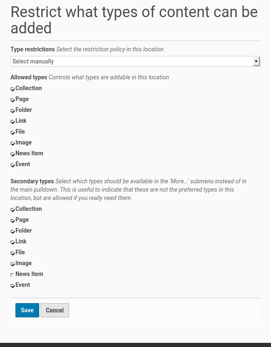Uncheck Folder under Secondary types
271x347 pixels.
13,231
